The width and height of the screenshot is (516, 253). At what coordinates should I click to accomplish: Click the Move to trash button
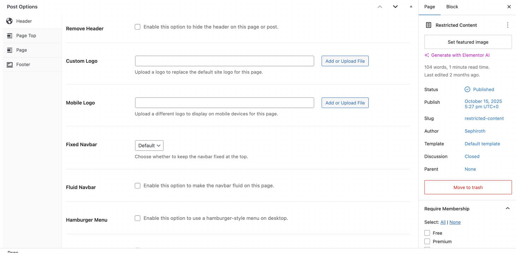pos(468,187)
